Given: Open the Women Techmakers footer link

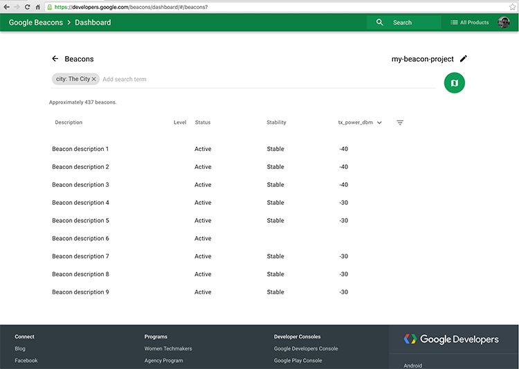Looking at the screenshot, I should [x=168, y=348].
